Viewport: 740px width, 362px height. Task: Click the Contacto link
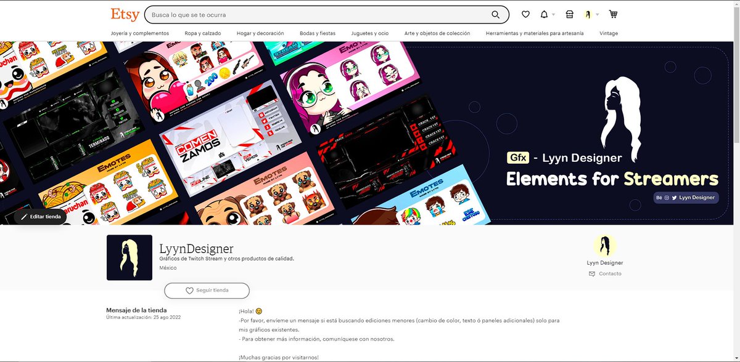click(605, 273)
